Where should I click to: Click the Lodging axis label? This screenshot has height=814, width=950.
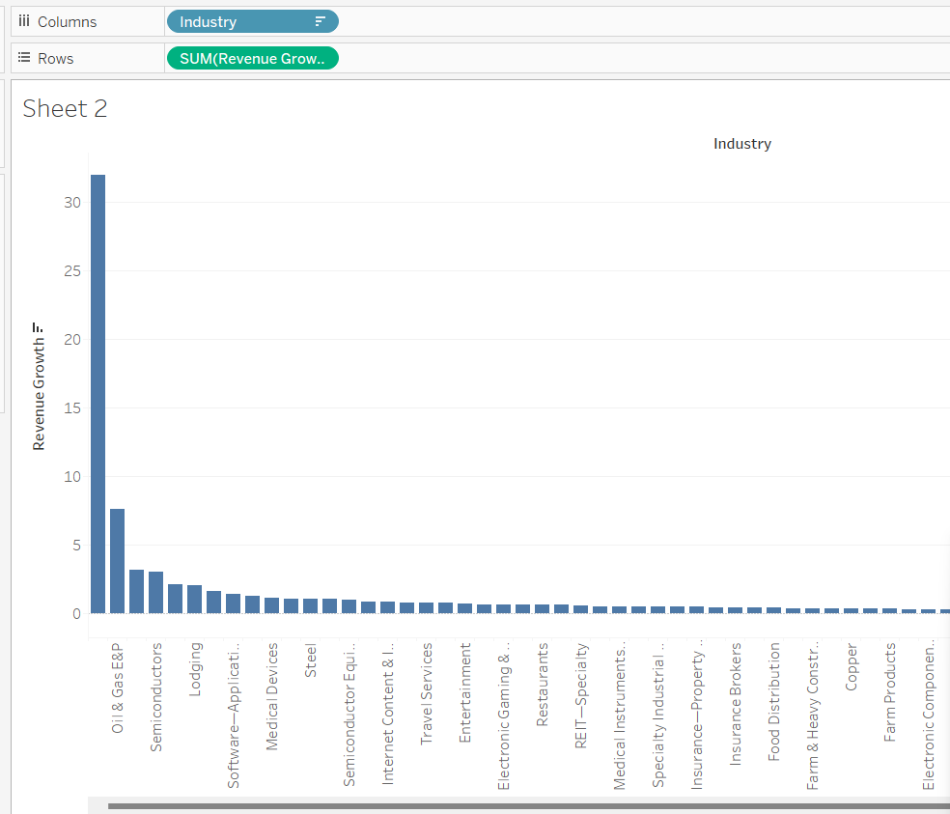tap(195, 669)
